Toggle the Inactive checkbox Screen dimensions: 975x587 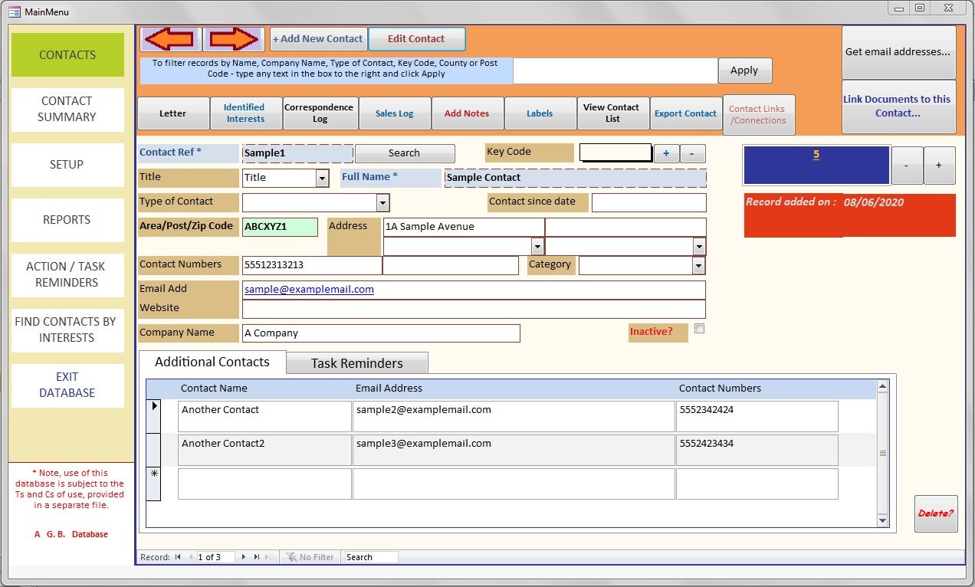point(699,329)
